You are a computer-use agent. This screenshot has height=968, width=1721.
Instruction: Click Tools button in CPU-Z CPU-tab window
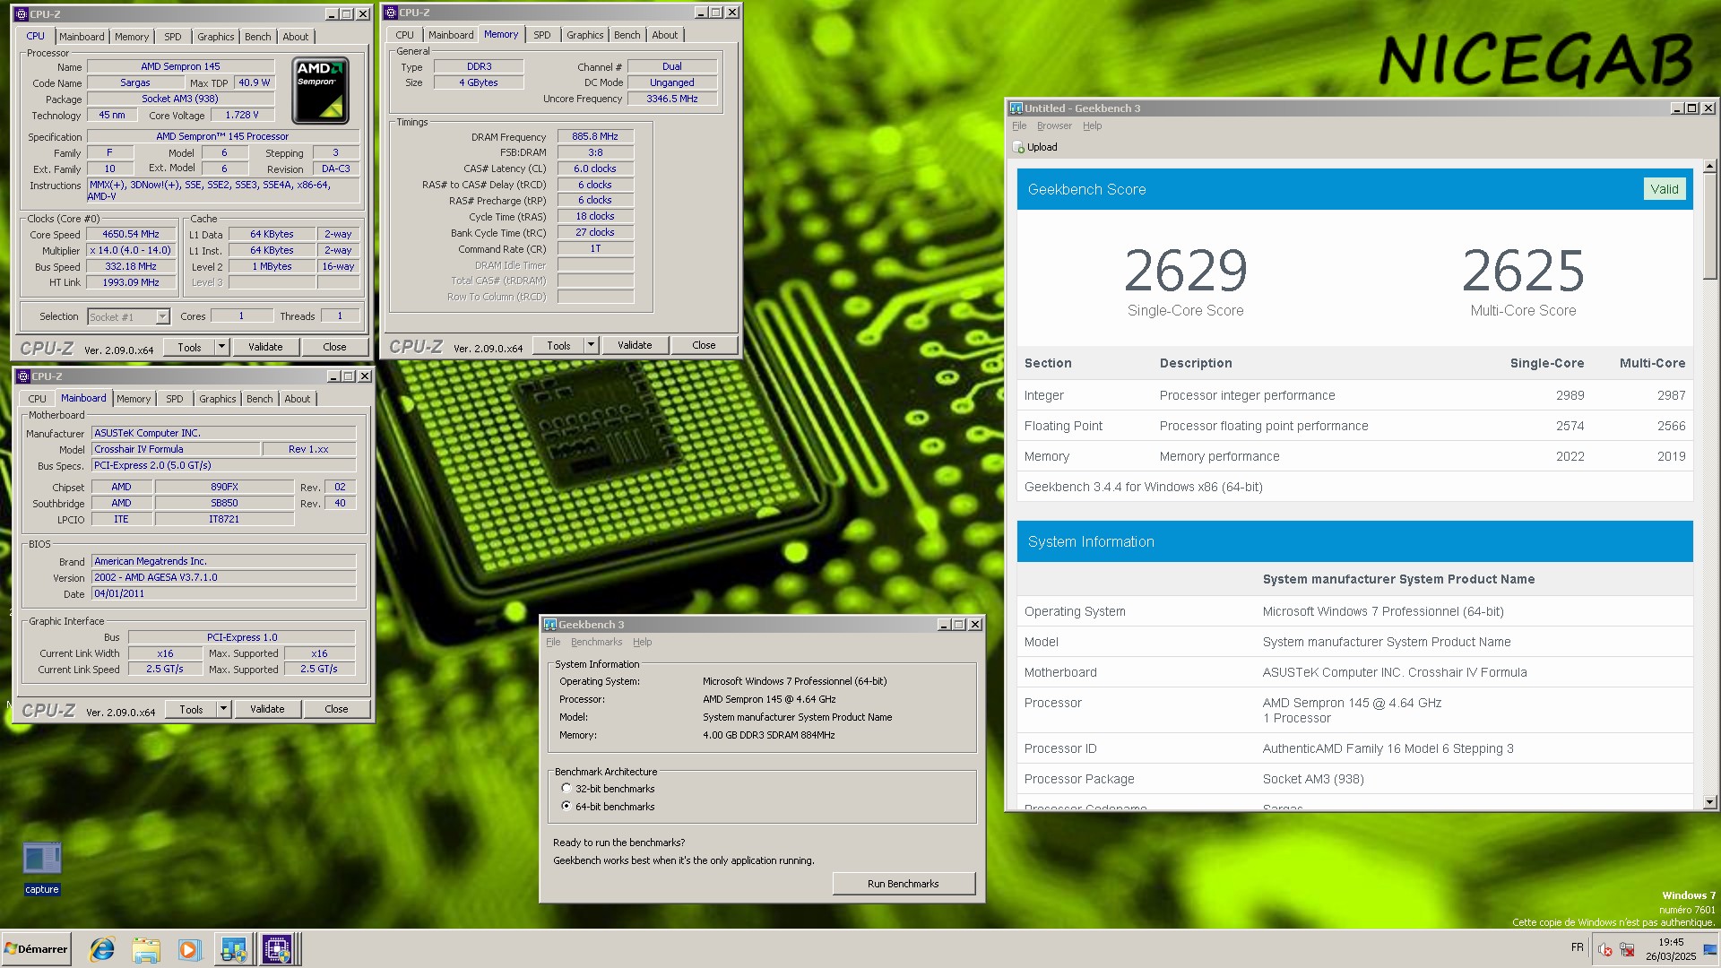click(189, 347)
